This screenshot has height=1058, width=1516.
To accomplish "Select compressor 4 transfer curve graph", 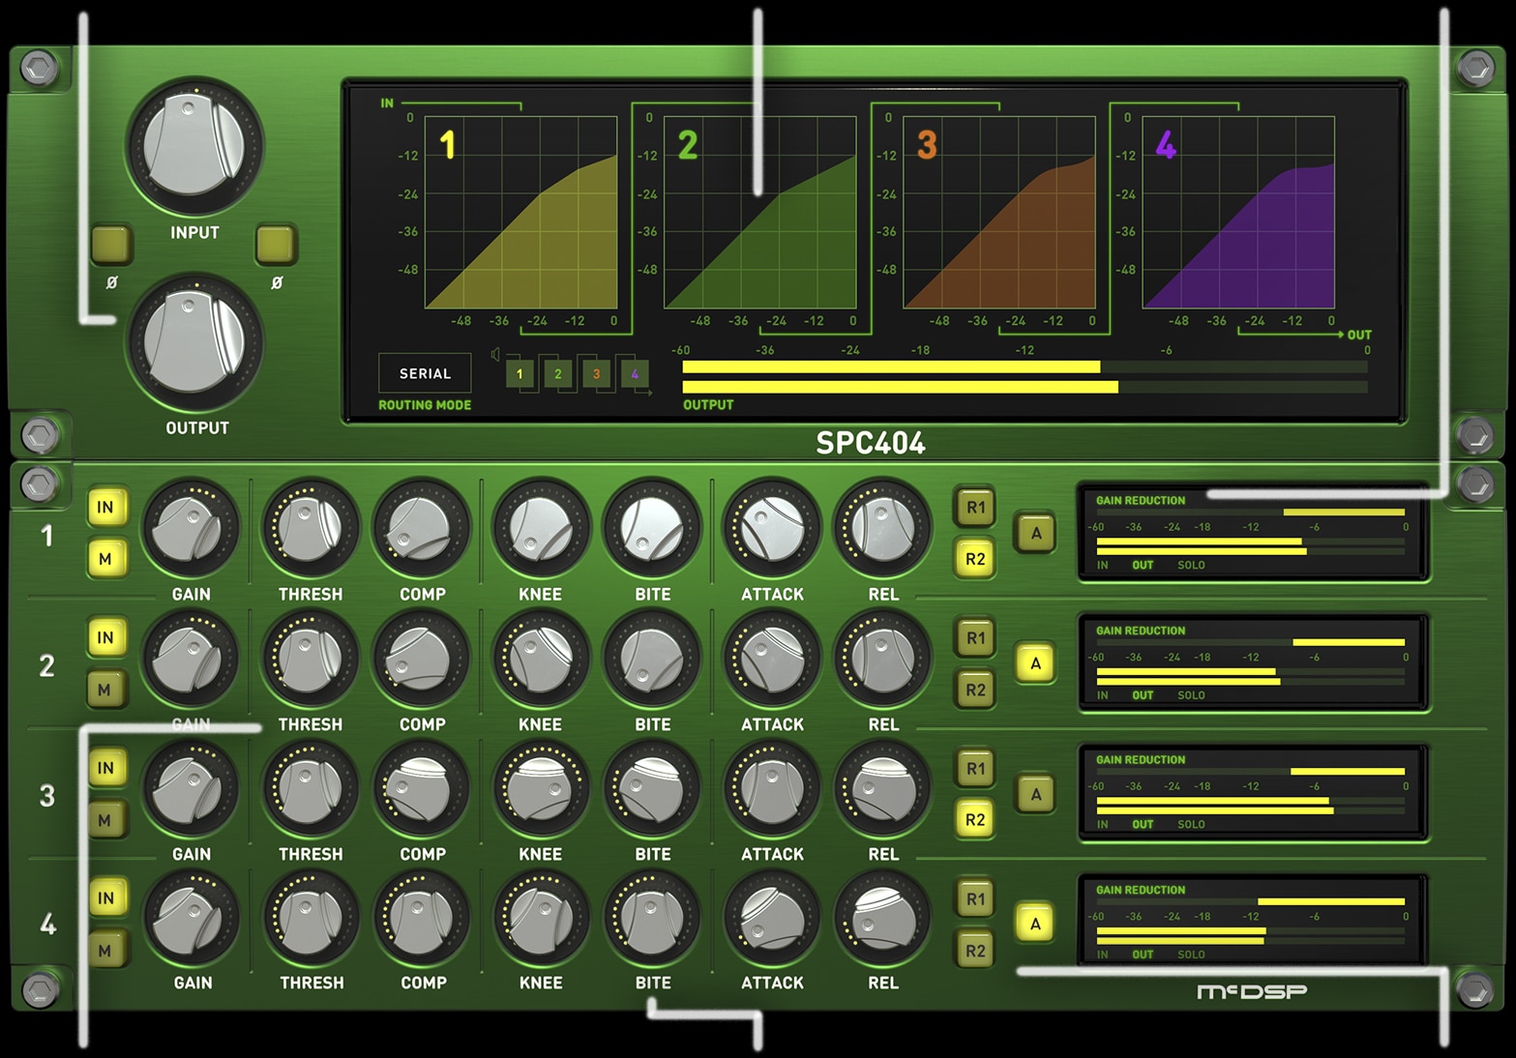I will tap(1238, 213).
